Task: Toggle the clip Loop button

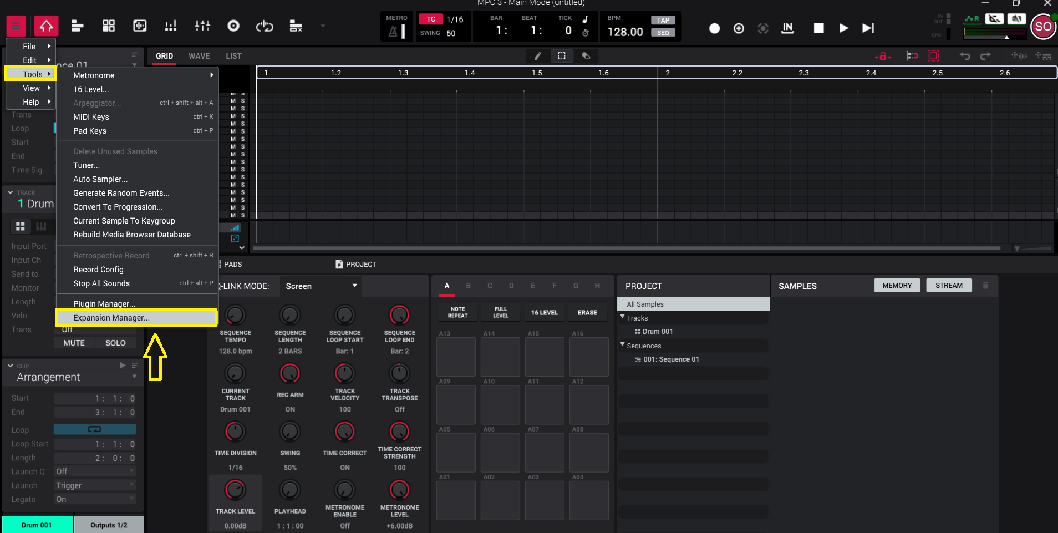Action: pyautogui.click(x=95, y=429)
